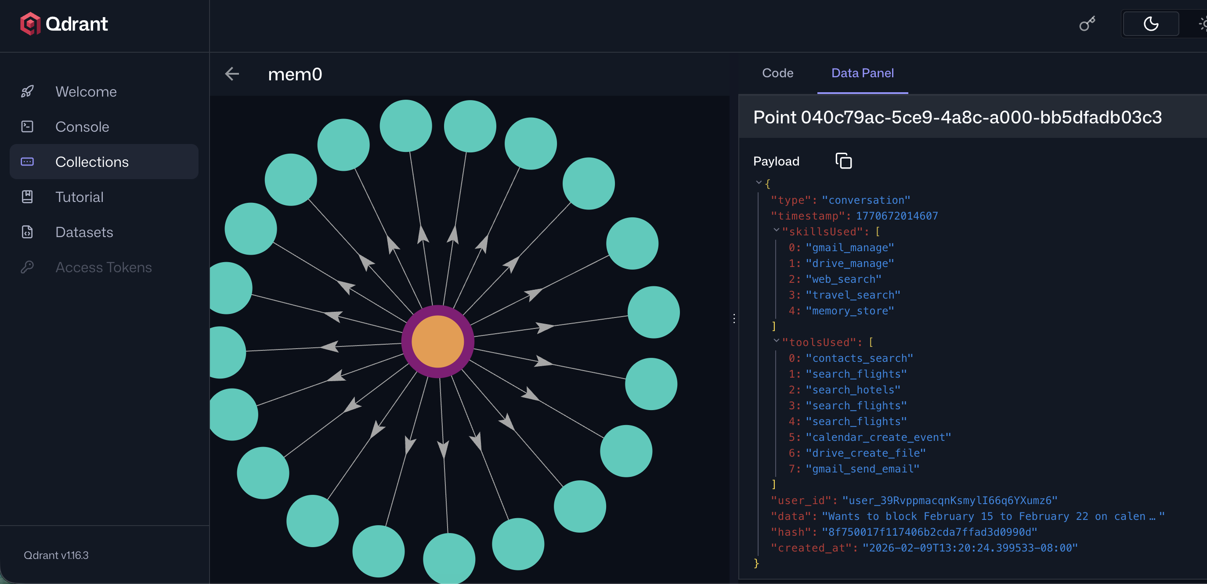
Task: Click the panel resize divider handle
Action: 734,318
